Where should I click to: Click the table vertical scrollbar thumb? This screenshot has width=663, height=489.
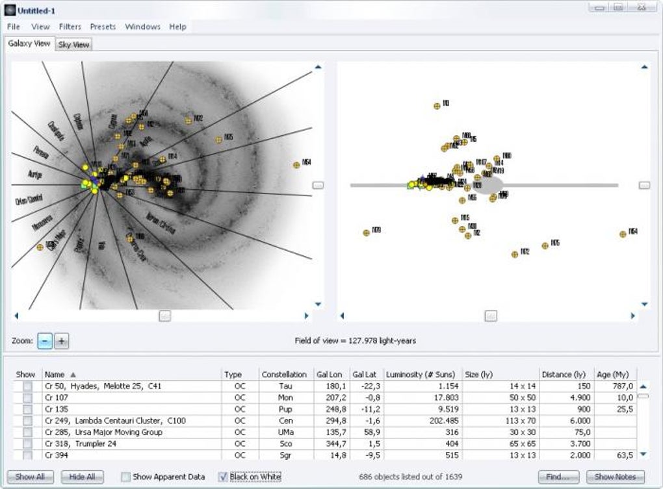tap(643, 396)
